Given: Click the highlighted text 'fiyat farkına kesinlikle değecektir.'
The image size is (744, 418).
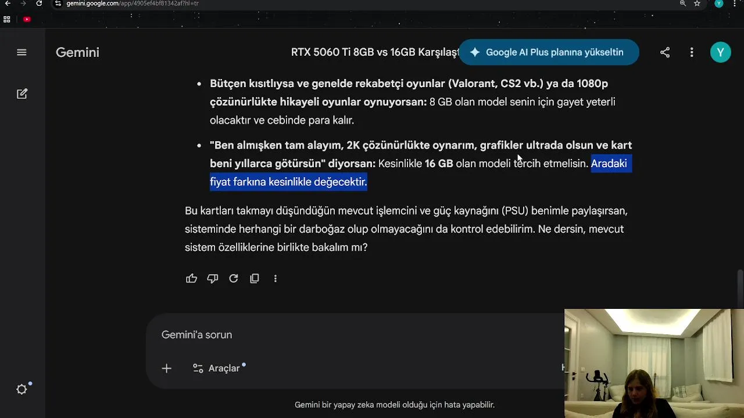Looking at the screenshot, I should coord(288,182).
